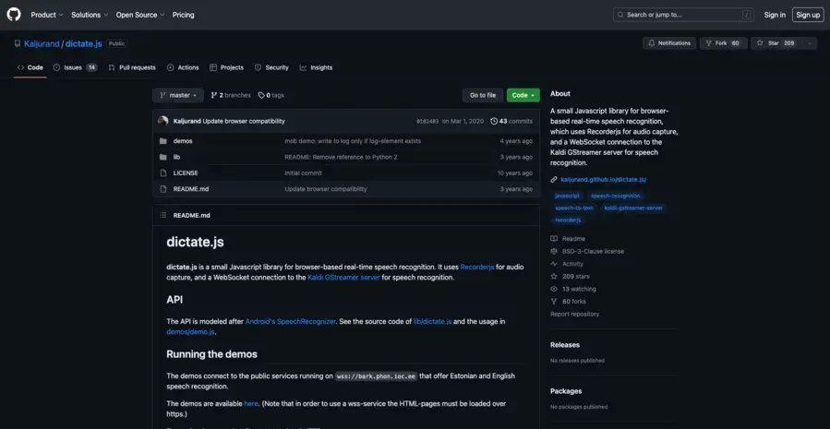Open the LICENSE file

(x=186, y=173)
